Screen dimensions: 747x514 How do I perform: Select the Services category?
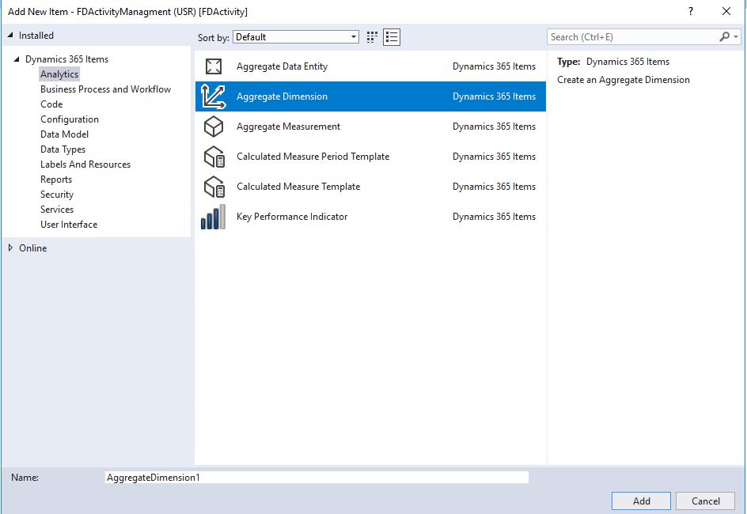click(57, 210)
